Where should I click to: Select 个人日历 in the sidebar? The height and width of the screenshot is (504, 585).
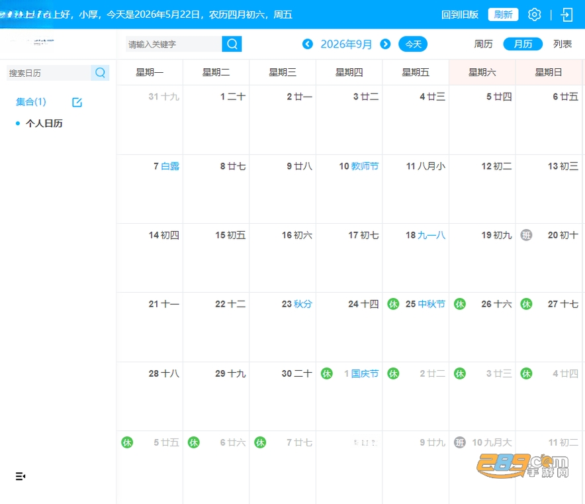[44, 123]
